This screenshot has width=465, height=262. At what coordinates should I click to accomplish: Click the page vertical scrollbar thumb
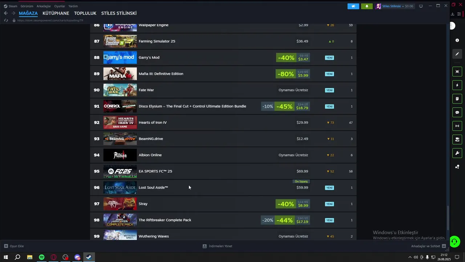tap(448, 218)
